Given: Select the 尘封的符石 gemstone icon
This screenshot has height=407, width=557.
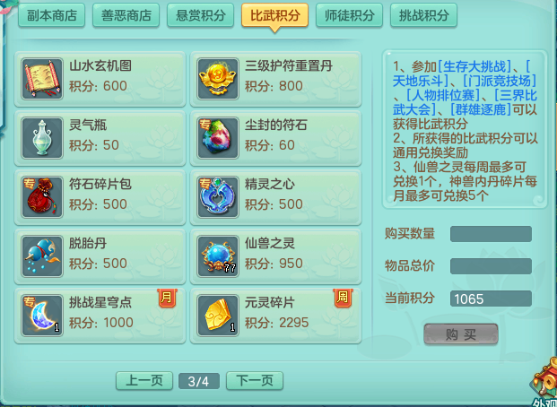Looking at the screenshot, I should pos(218,138).
